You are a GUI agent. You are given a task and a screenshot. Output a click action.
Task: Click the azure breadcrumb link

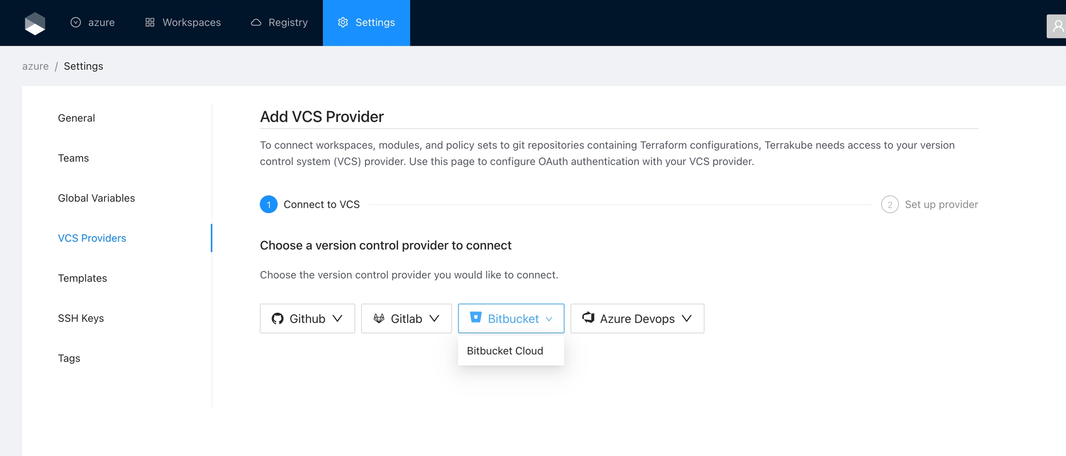coord(35,66)
